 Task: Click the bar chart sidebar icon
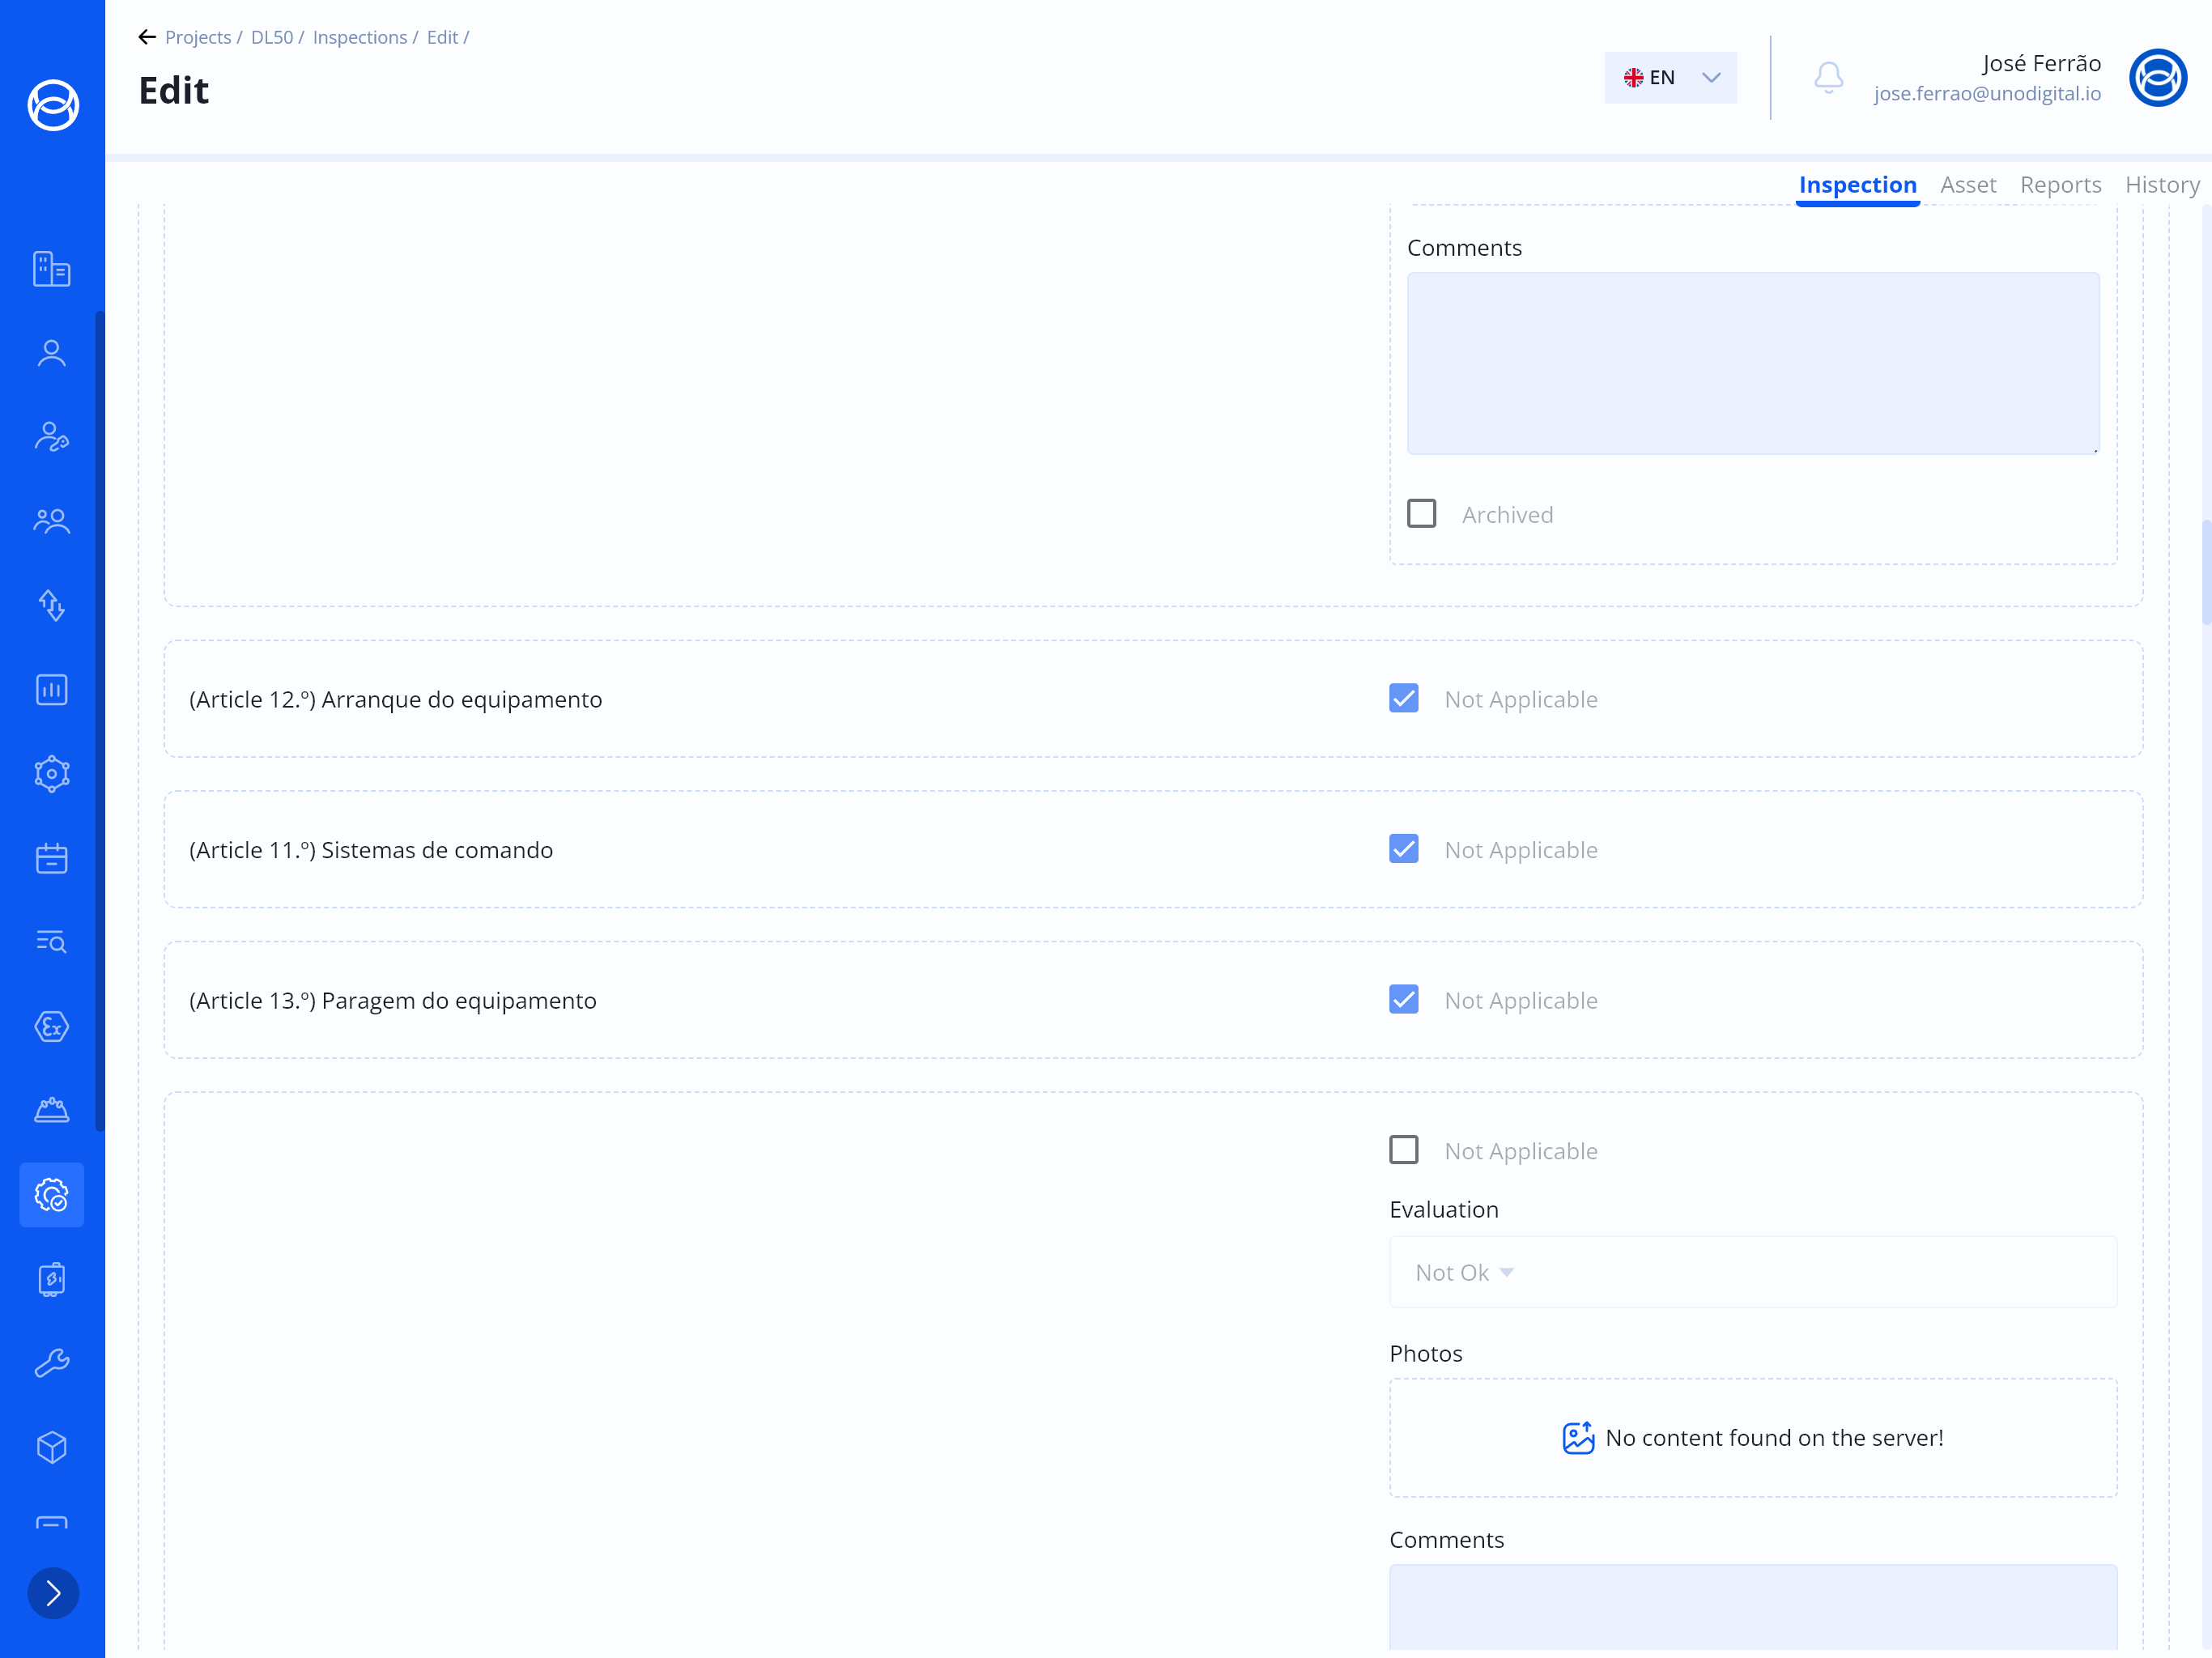point(52,690)
